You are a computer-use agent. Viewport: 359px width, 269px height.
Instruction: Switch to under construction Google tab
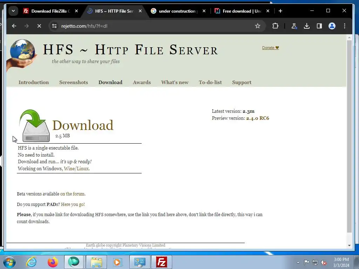pos(175,11)
